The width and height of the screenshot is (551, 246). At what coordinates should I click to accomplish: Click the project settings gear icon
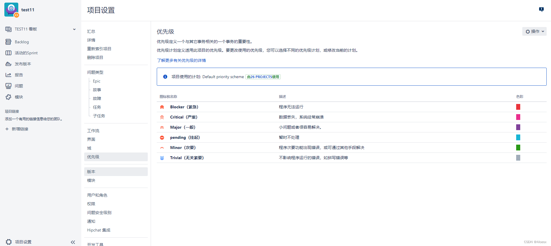9,242
